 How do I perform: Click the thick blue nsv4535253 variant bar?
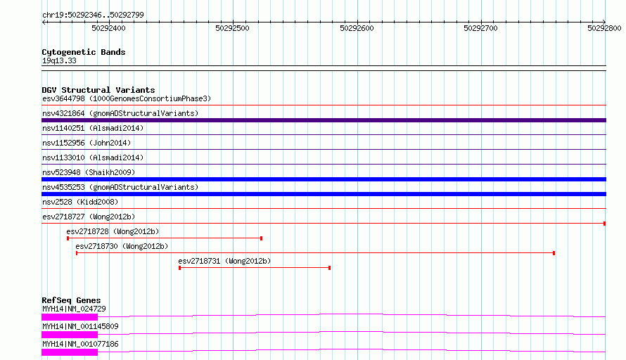click(324, 194)
